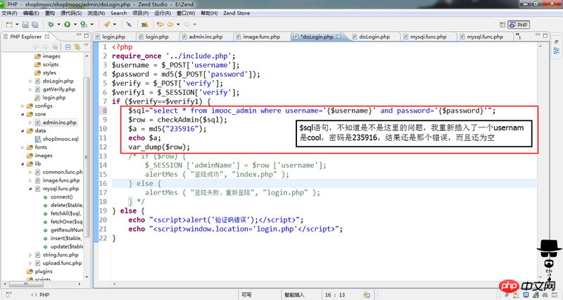Image resolution: width=563 pixels, height=300 pixels.
Task: Collapse the lib folder
Action: [x=23, y=164]
